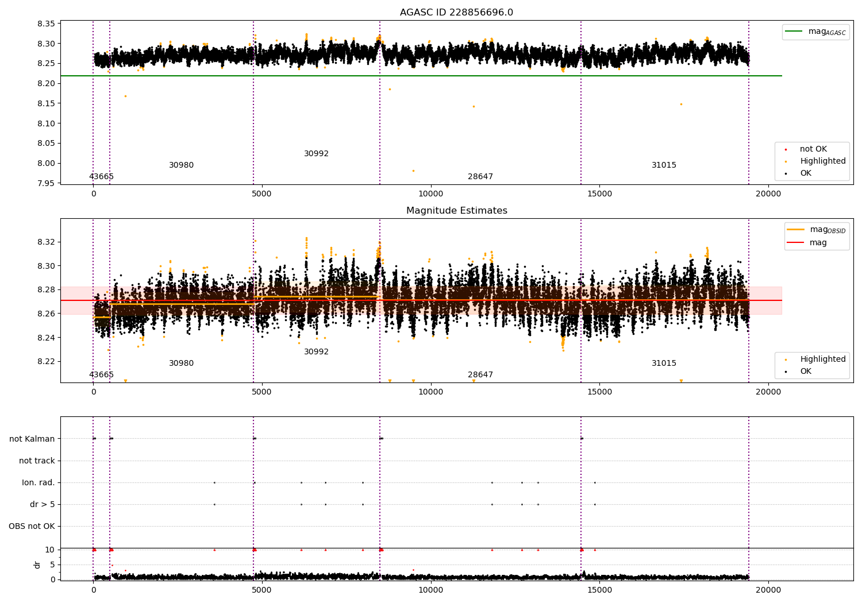Click the 8.35 y-axis tick label
The height and width of the screenshot is (603, 862).
pyautogui.click(x=47, y=24)
